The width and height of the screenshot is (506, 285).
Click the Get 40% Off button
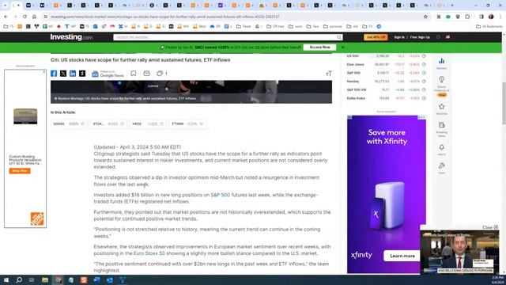pos(376,37)
